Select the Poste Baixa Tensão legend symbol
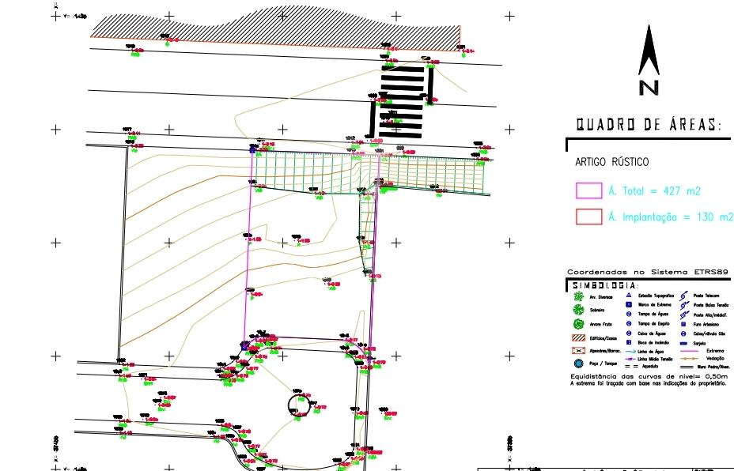The image size is (734, 471). (x=684, y=305)
